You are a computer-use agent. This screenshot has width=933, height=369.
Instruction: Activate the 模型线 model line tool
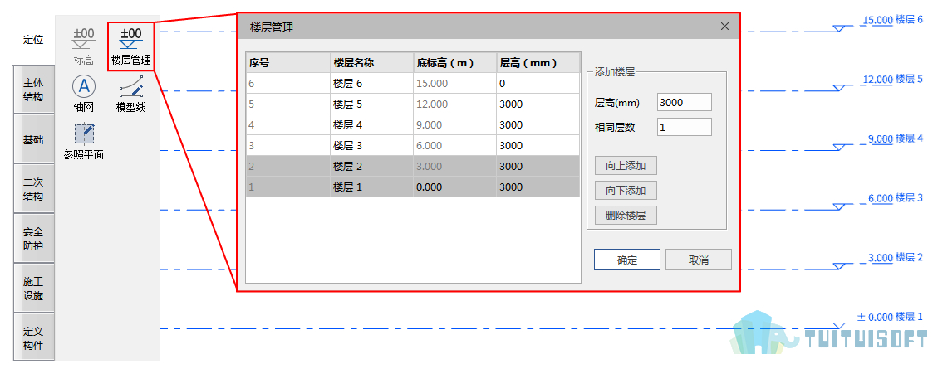[131, 94]
